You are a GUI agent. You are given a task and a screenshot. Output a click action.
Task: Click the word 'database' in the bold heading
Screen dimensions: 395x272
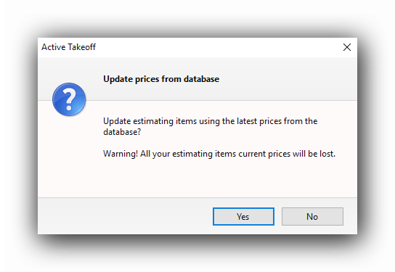(201, 79)
